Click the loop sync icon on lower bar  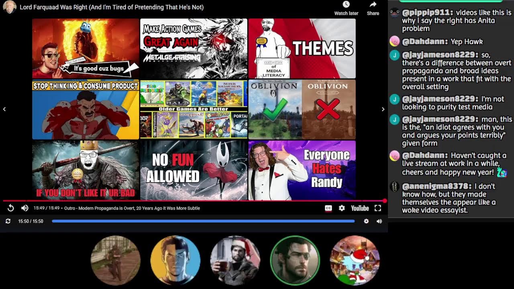pyautogui.click(x=8, y=221)
